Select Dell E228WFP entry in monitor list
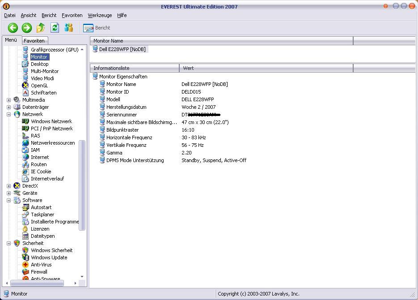Screen dimensions: 418x300 (122, 49)
